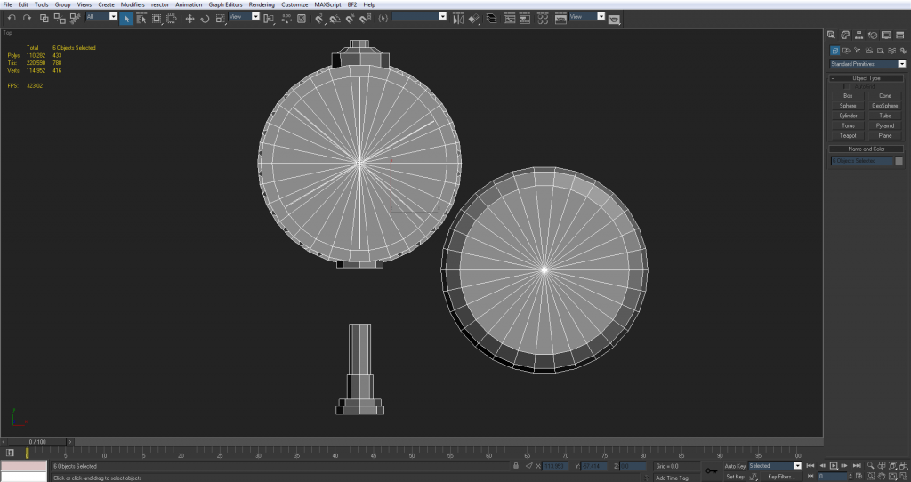
Task: Collapse the Object Type rollout
Action: (x=867, y=78)
